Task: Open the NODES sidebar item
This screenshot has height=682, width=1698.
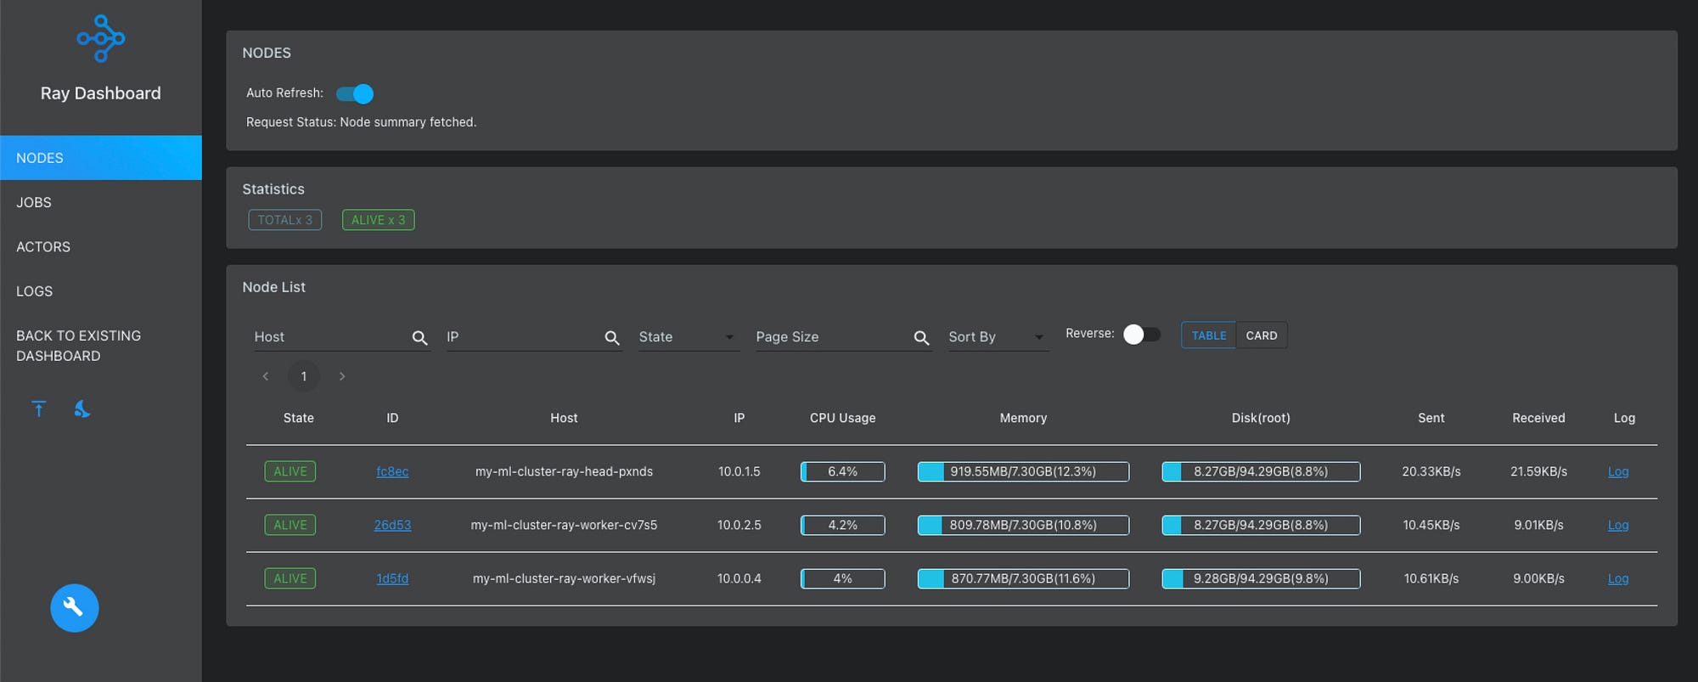Action: tap(101, 158)
